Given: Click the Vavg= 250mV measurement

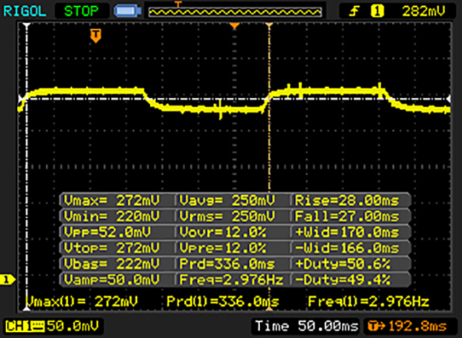Looking at the screenshot, I should tap(227, 201).
